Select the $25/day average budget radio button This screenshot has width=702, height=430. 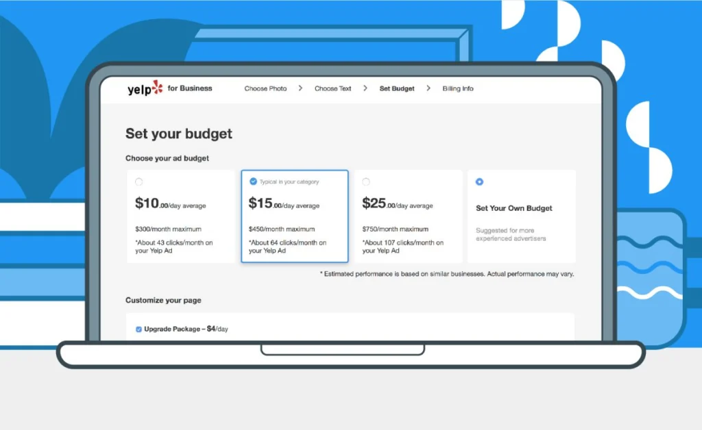click(365, 181)
